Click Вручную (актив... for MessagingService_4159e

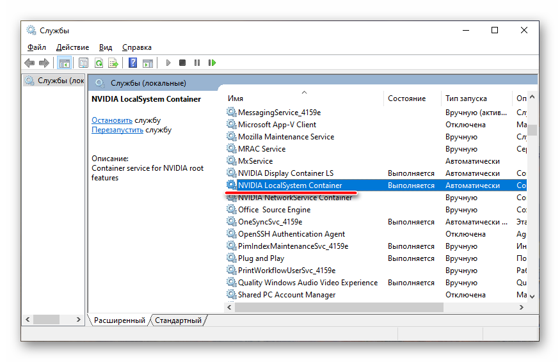pos(476,113)
